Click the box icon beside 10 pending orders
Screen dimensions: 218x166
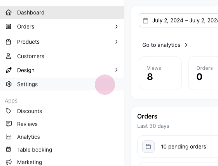(148, 147)
